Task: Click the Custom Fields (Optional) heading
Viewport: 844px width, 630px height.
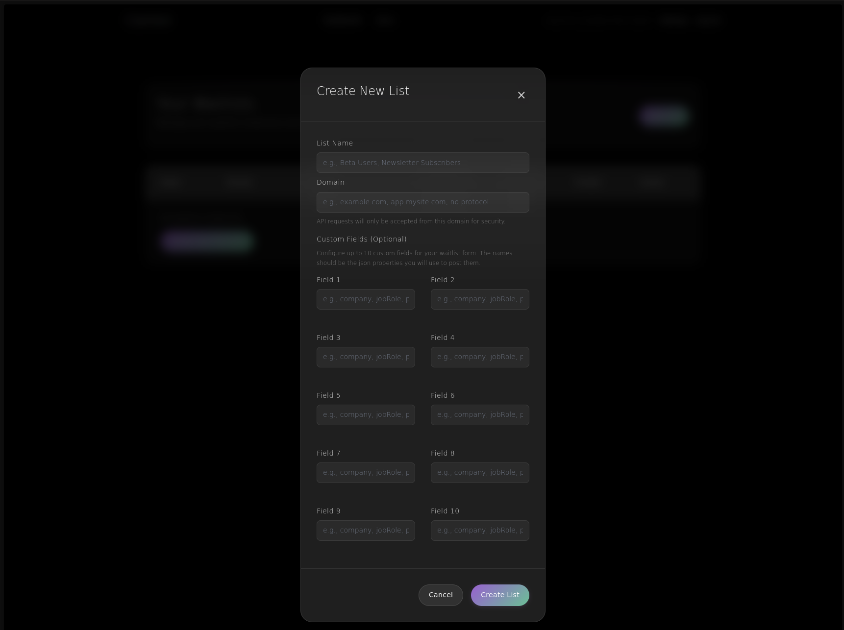Action: point(362,239)
